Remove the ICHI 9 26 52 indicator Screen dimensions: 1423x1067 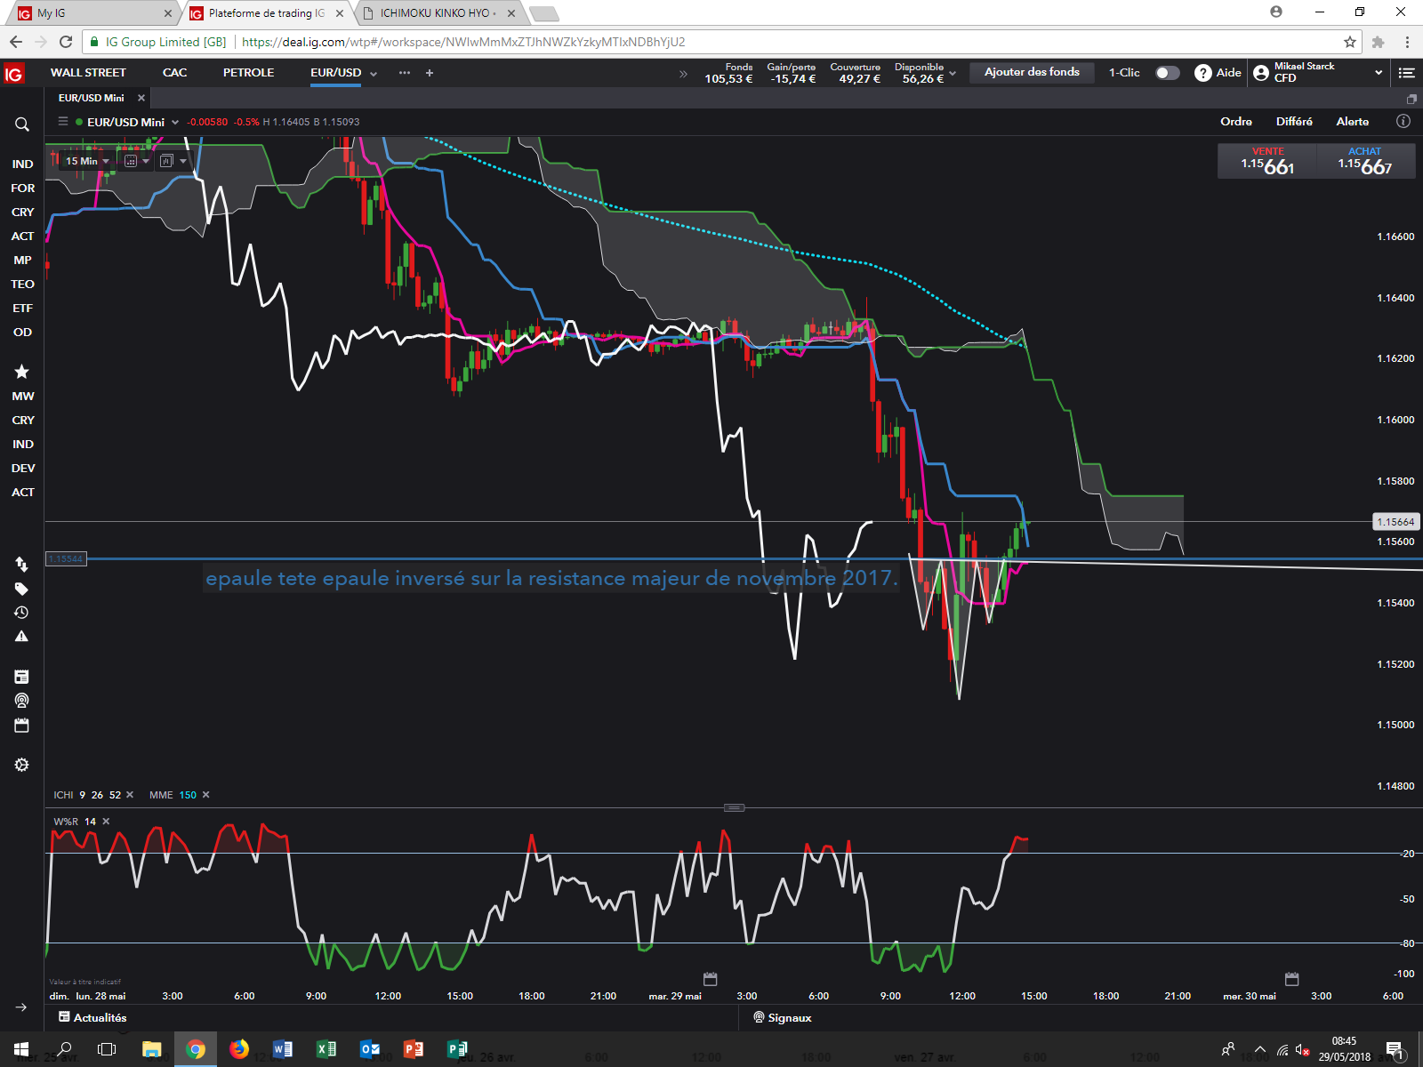130,795
